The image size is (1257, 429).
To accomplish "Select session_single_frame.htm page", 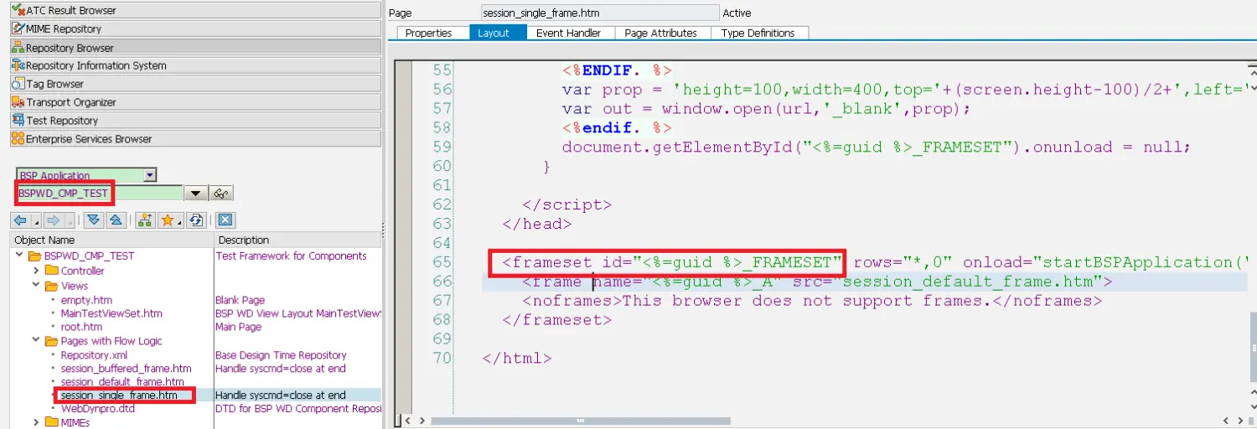I will pyautogui.click(x=119, y=395).
